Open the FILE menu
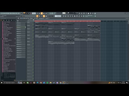The width and height of the screenshot is (129, 96). [1, 13]
